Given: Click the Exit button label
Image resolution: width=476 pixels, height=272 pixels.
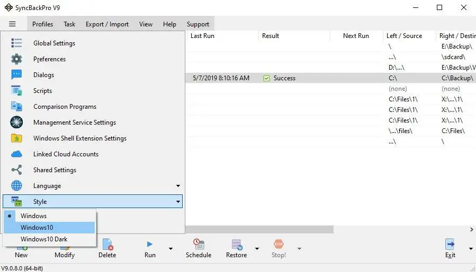Looking at the screenshot, I should pyautogui.click(x=450, y=255).
